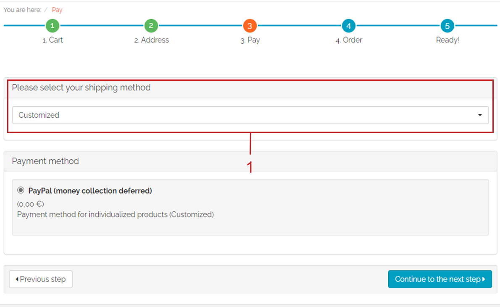
Task: Click the caret arrow of shipping dropdown
Action: tap(480, 115)
